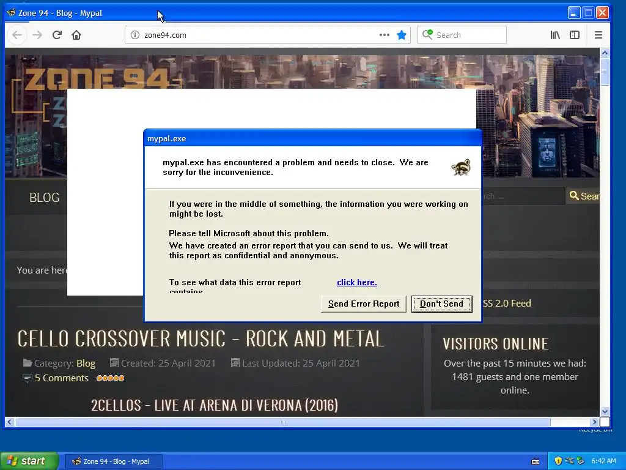Image resolution: width=626 pixels, height=470 pixels.
Task: Open Cello Crossover Music article title
Action: click(x=201, y=339)
